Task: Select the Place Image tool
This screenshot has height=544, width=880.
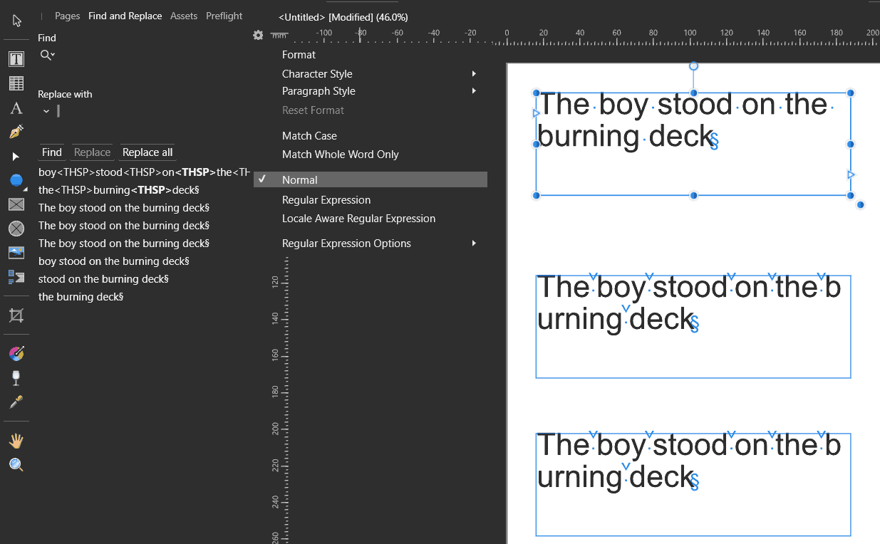Action: tap(16, 253)
